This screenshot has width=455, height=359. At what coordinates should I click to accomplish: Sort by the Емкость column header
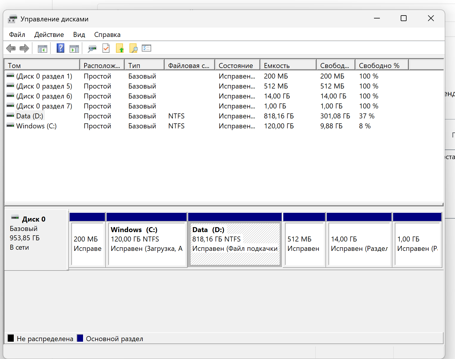289,65
